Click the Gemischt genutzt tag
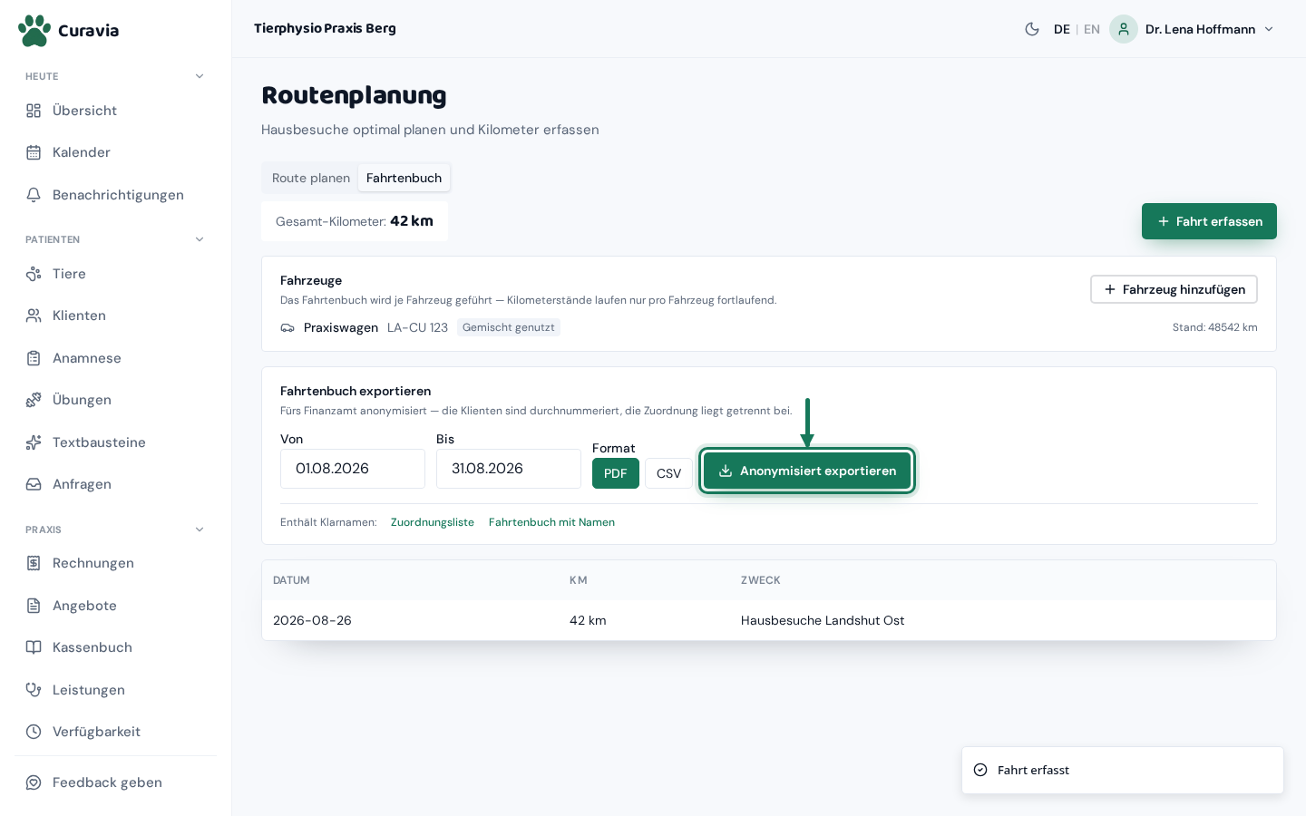Screen dimensions: 1306x816 509,327
